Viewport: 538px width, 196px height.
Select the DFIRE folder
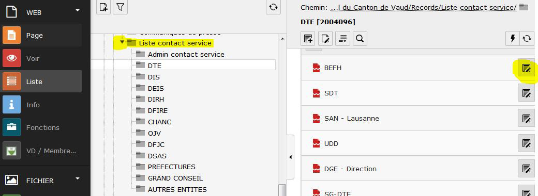click(157, 111)
